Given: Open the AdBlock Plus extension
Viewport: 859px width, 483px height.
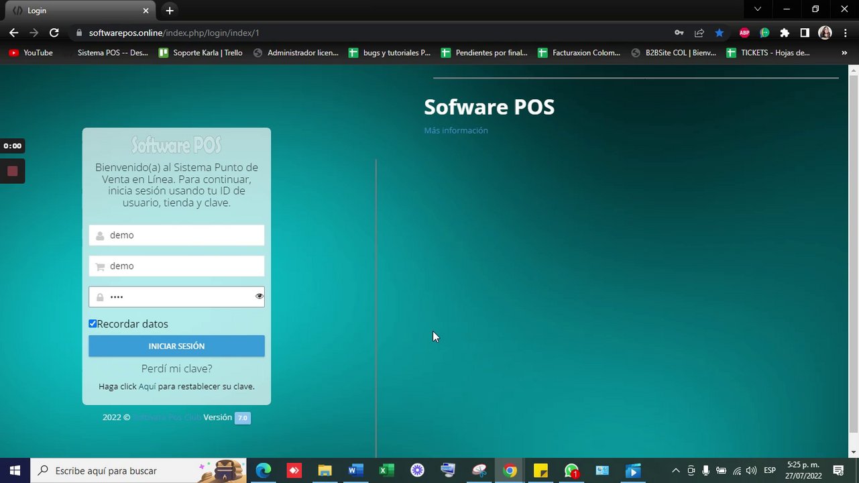Looking at the screenshot, I should (744, 32).
